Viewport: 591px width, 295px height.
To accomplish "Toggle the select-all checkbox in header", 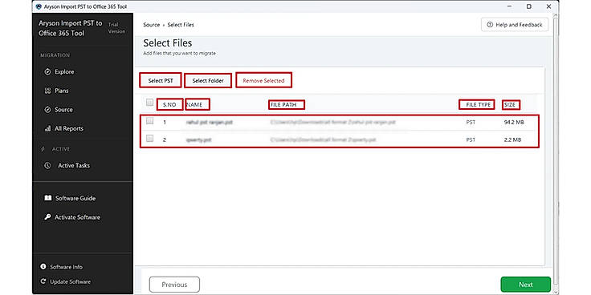I will (x=149, y=103).
